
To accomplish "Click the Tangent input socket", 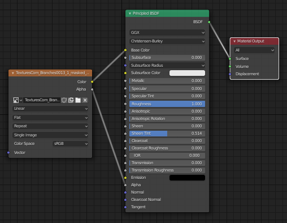I will [x=125, y=207].
